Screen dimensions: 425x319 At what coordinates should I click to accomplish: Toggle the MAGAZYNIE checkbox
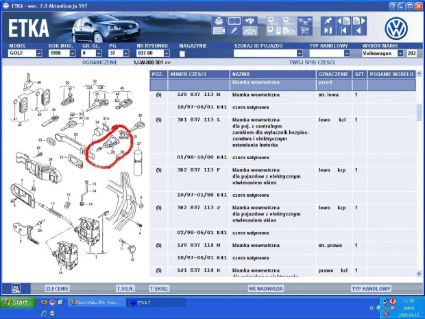[182, 54]
